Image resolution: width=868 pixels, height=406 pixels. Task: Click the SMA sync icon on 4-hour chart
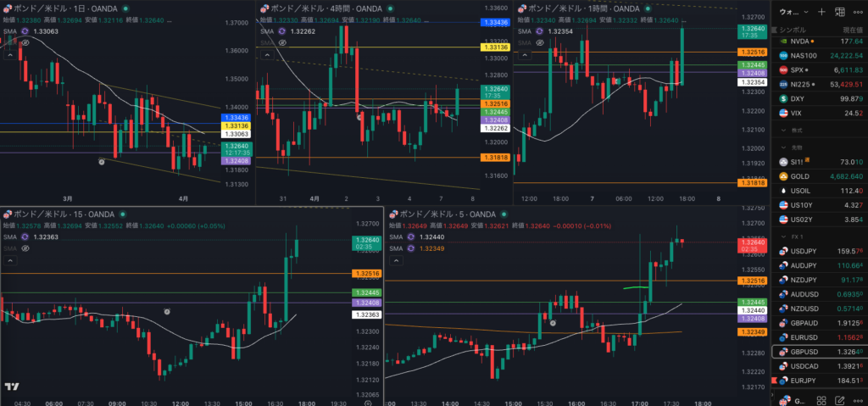(282, 31)
